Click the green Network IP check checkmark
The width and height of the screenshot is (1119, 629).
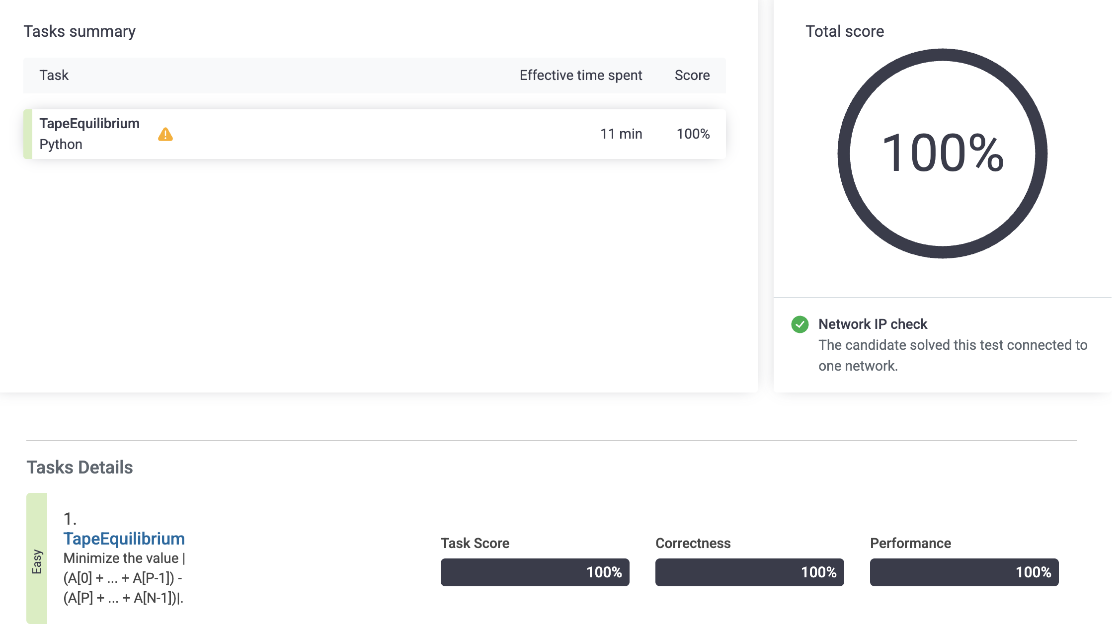pos(799,324)
